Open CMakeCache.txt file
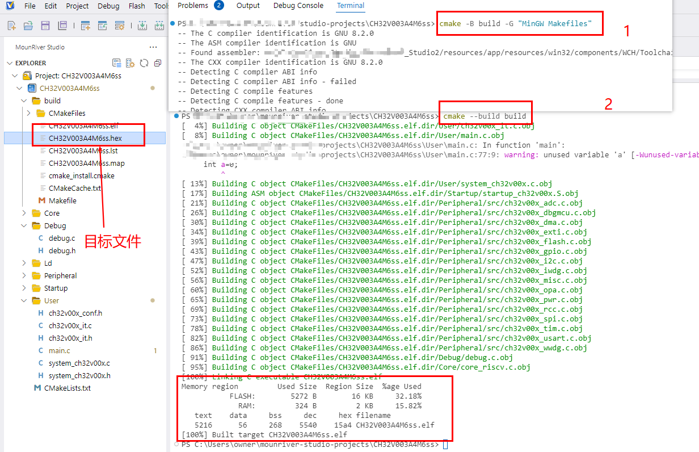The image size is (699, 452). point(74,188)
